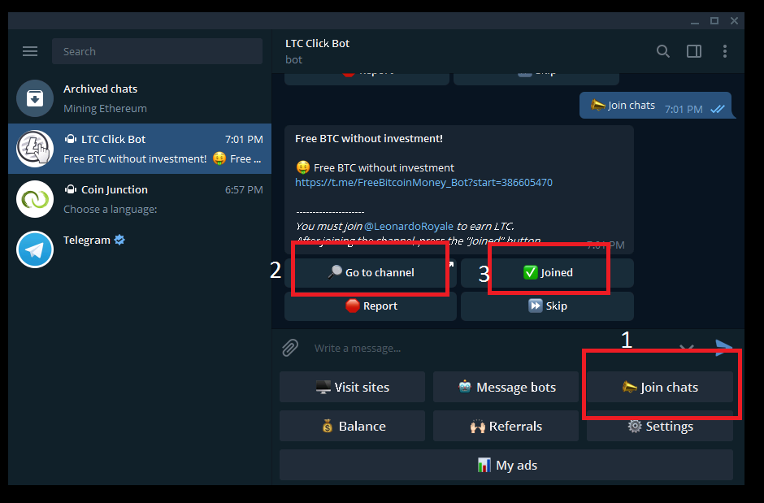Open the Archived chats folder
The image size is (764, 503).
tap(140, 98)
